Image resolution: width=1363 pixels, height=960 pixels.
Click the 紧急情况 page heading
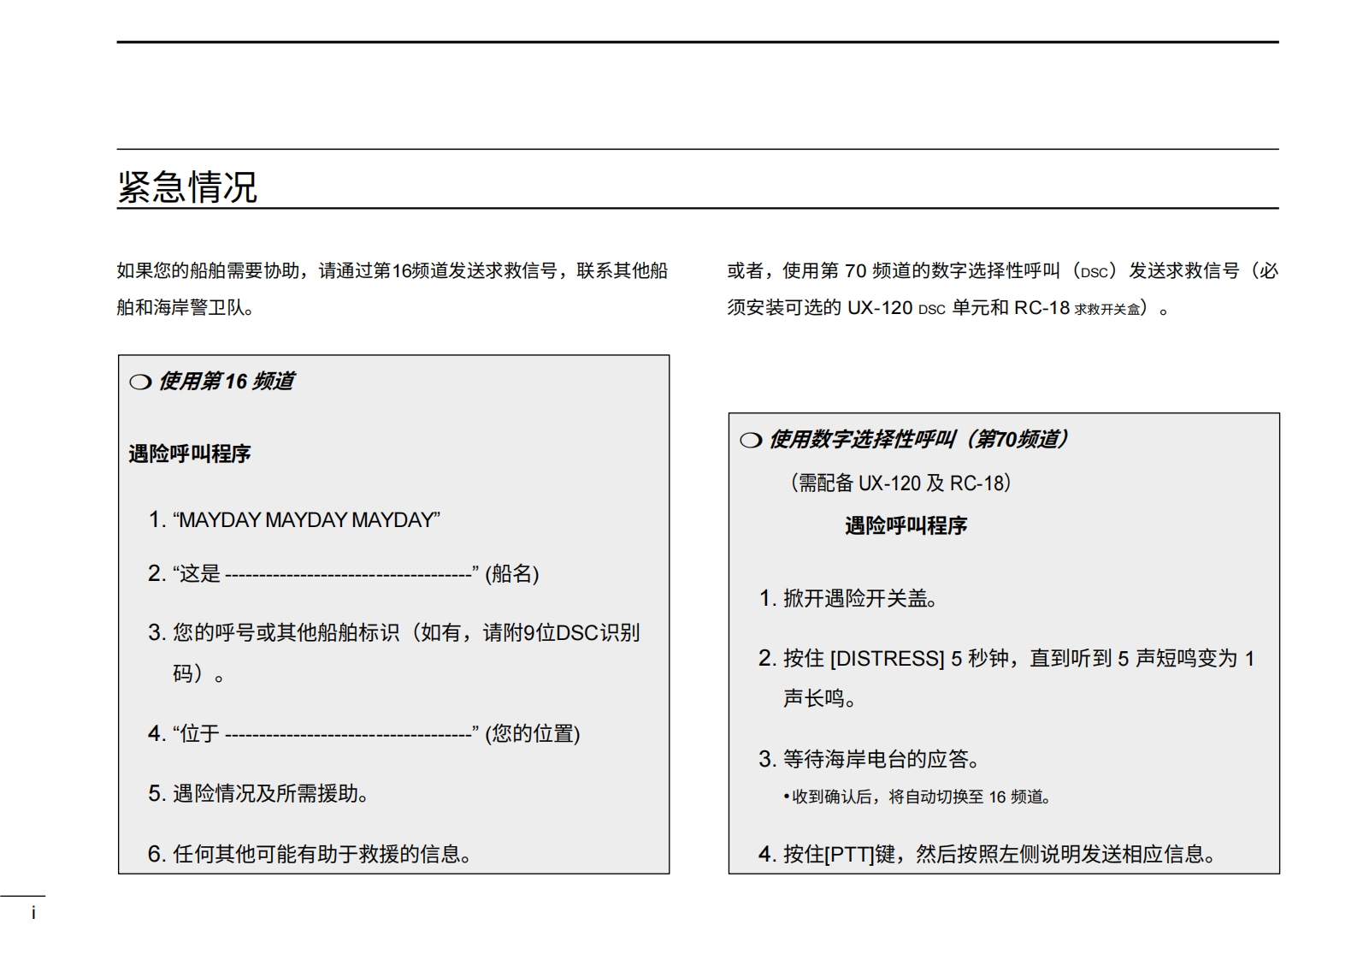click(187, 187)
